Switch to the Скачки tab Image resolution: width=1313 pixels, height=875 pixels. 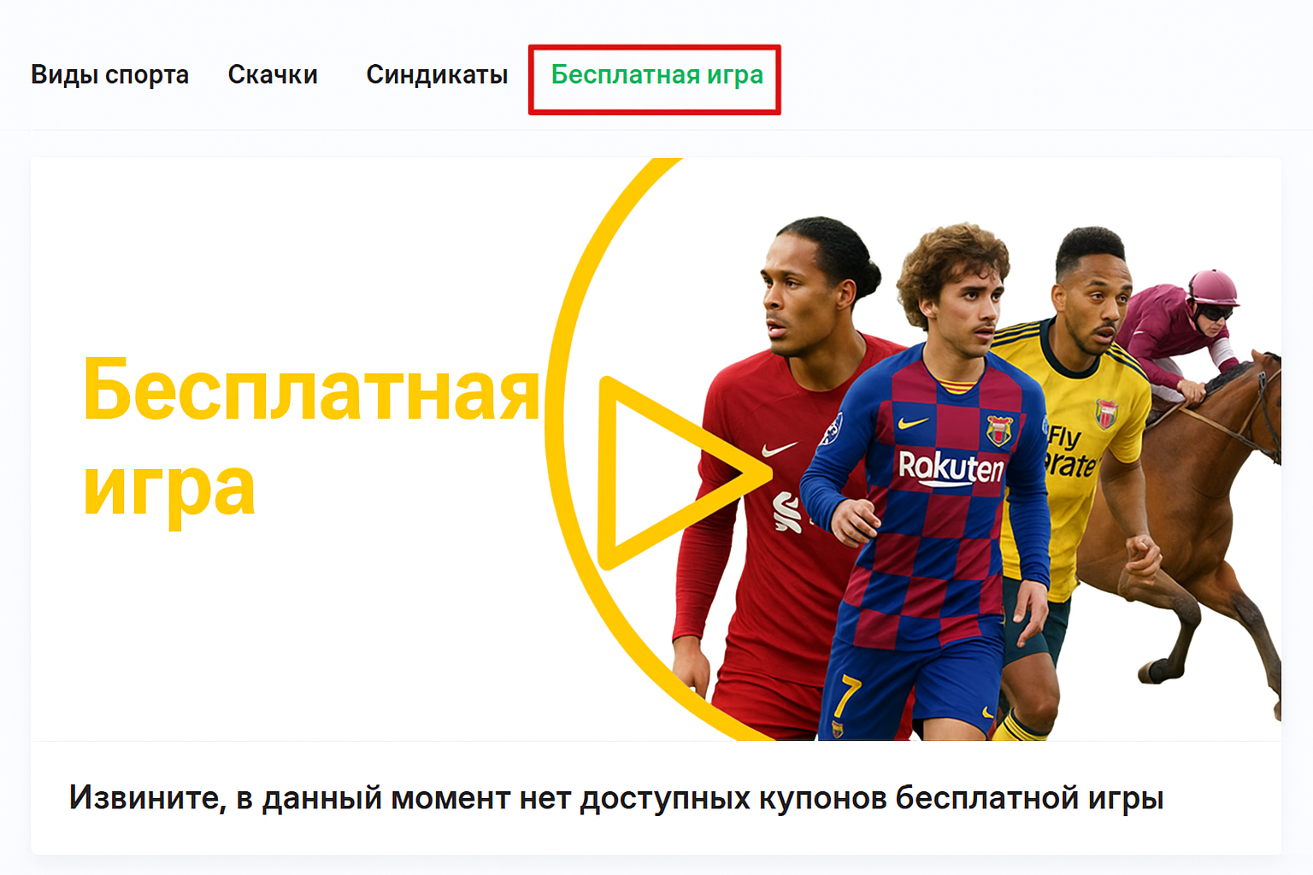(273, 75)
